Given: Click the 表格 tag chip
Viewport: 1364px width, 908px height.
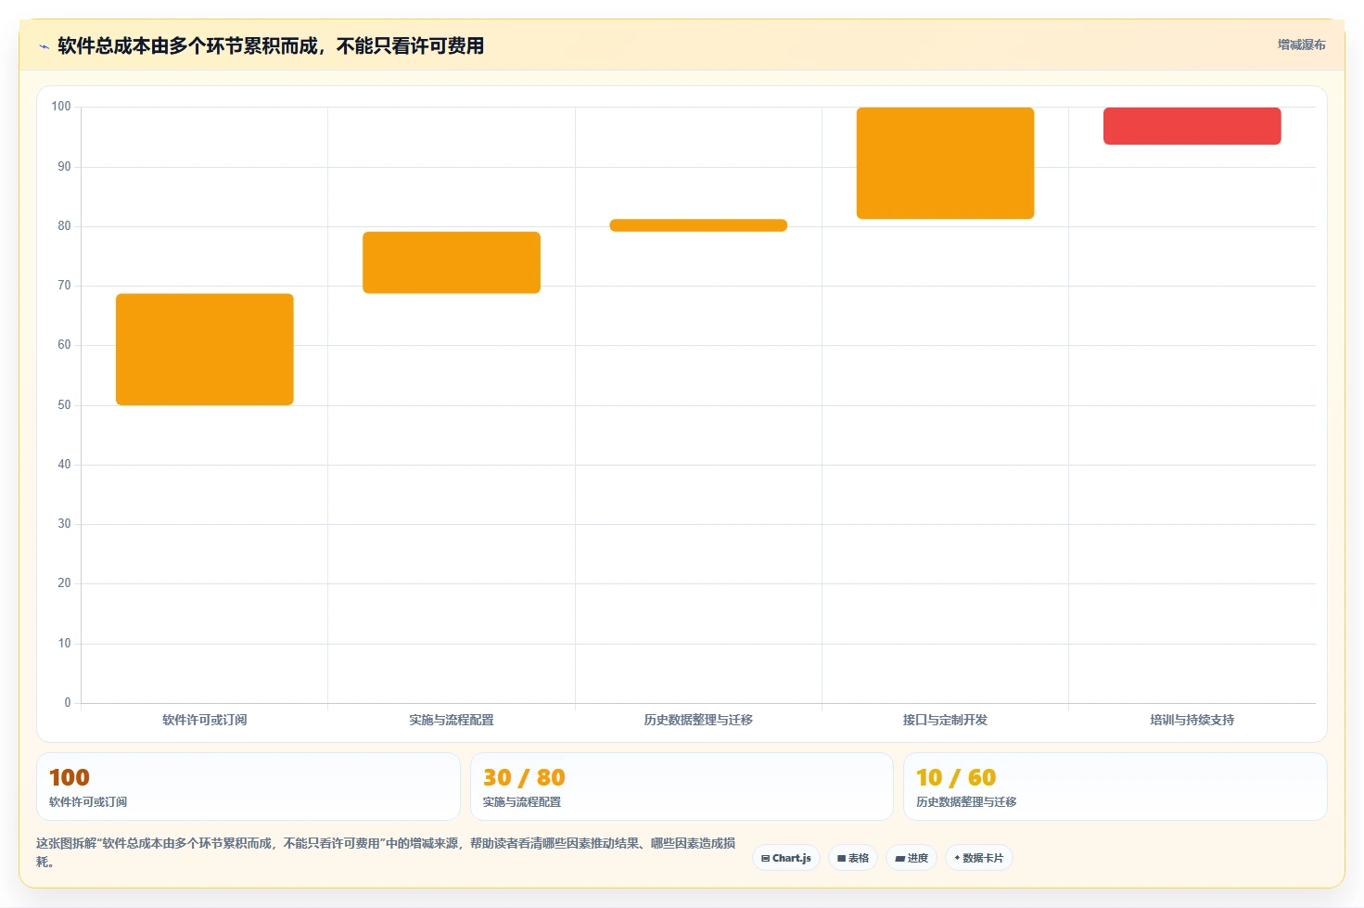Looking at the screenshot, I should point(853,858).
